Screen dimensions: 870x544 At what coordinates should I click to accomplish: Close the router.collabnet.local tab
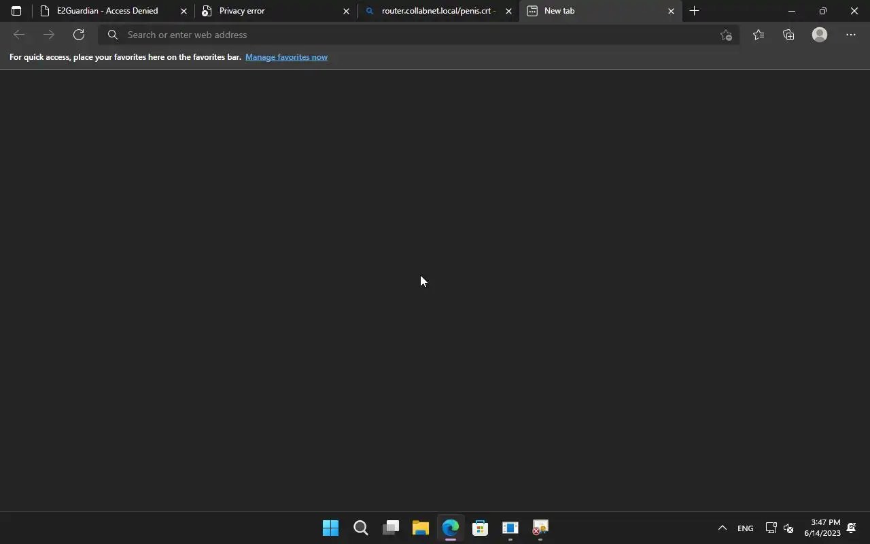point(508,11)
